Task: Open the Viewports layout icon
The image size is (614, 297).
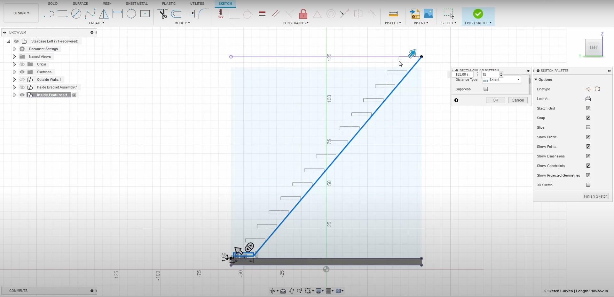Action: point(338,291)
